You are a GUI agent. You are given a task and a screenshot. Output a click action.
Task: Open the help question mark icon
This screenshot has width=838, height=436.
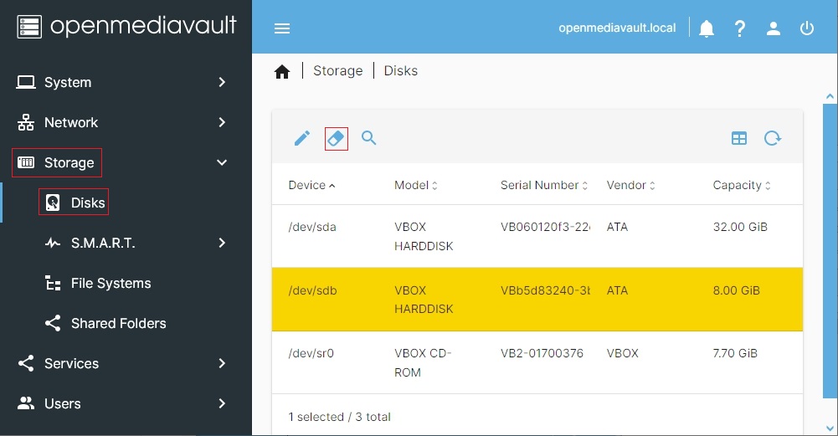click(740, 28)
